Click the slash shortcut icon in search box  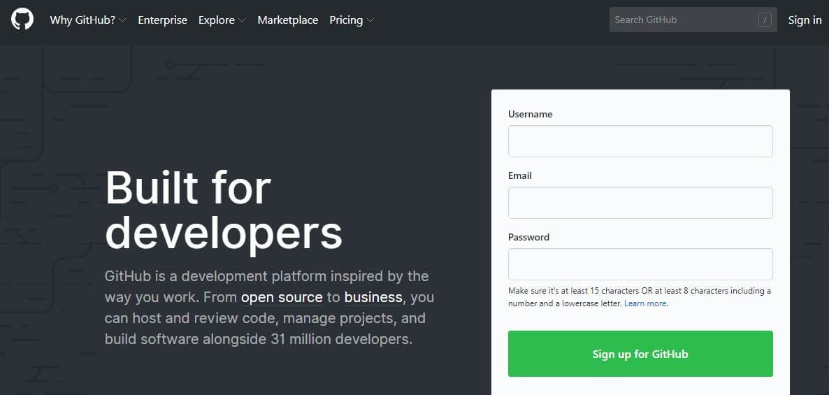pyautogui.click(x=765, y=20)
